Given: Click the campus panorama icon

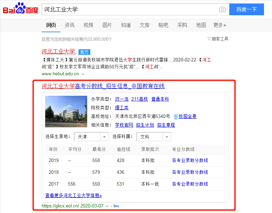Looking at the screenshot, I should 175,116.
